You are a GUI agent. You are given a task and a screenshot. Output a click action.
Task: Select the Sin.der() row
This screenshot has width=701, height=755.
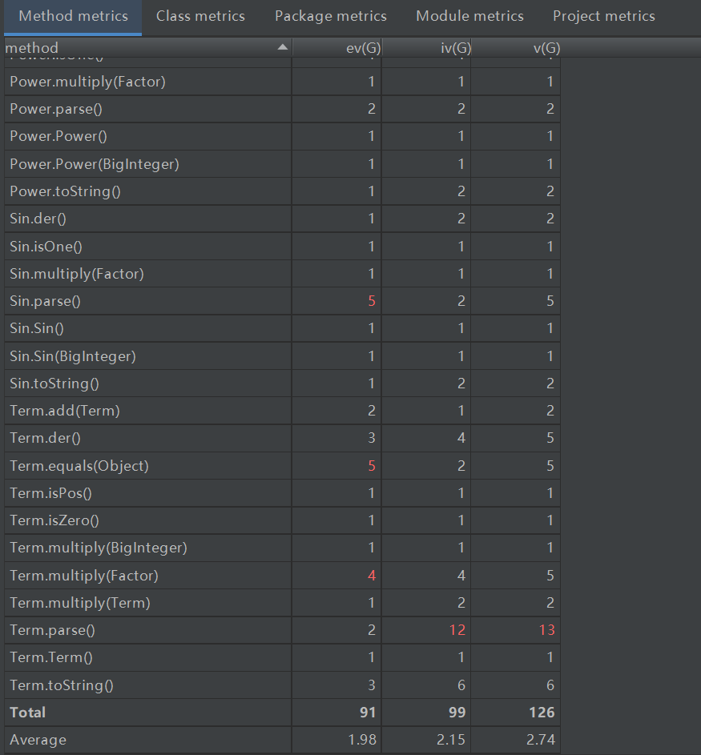[x=282, y=219]
